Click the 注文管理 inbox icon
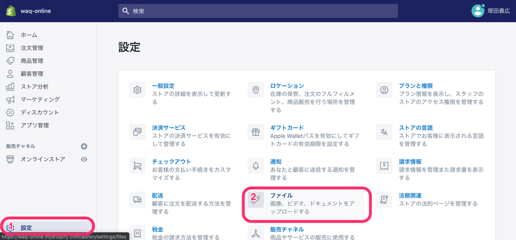The height and width of the screenshot is (240, 516). pyautogui.click(x=10, y=48)
